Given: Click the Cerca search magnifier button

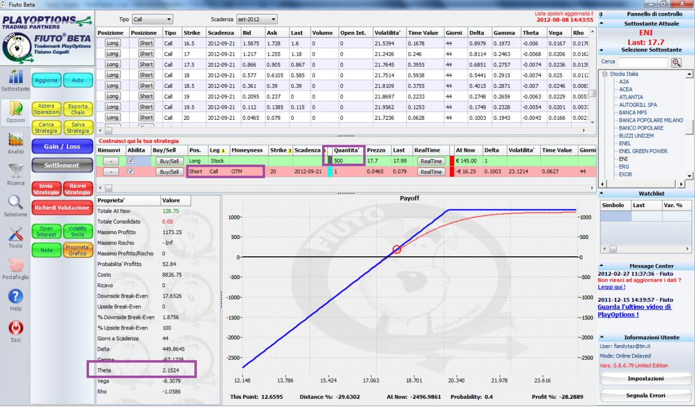Looking at the screenshot, I should (x=676, y=62).
